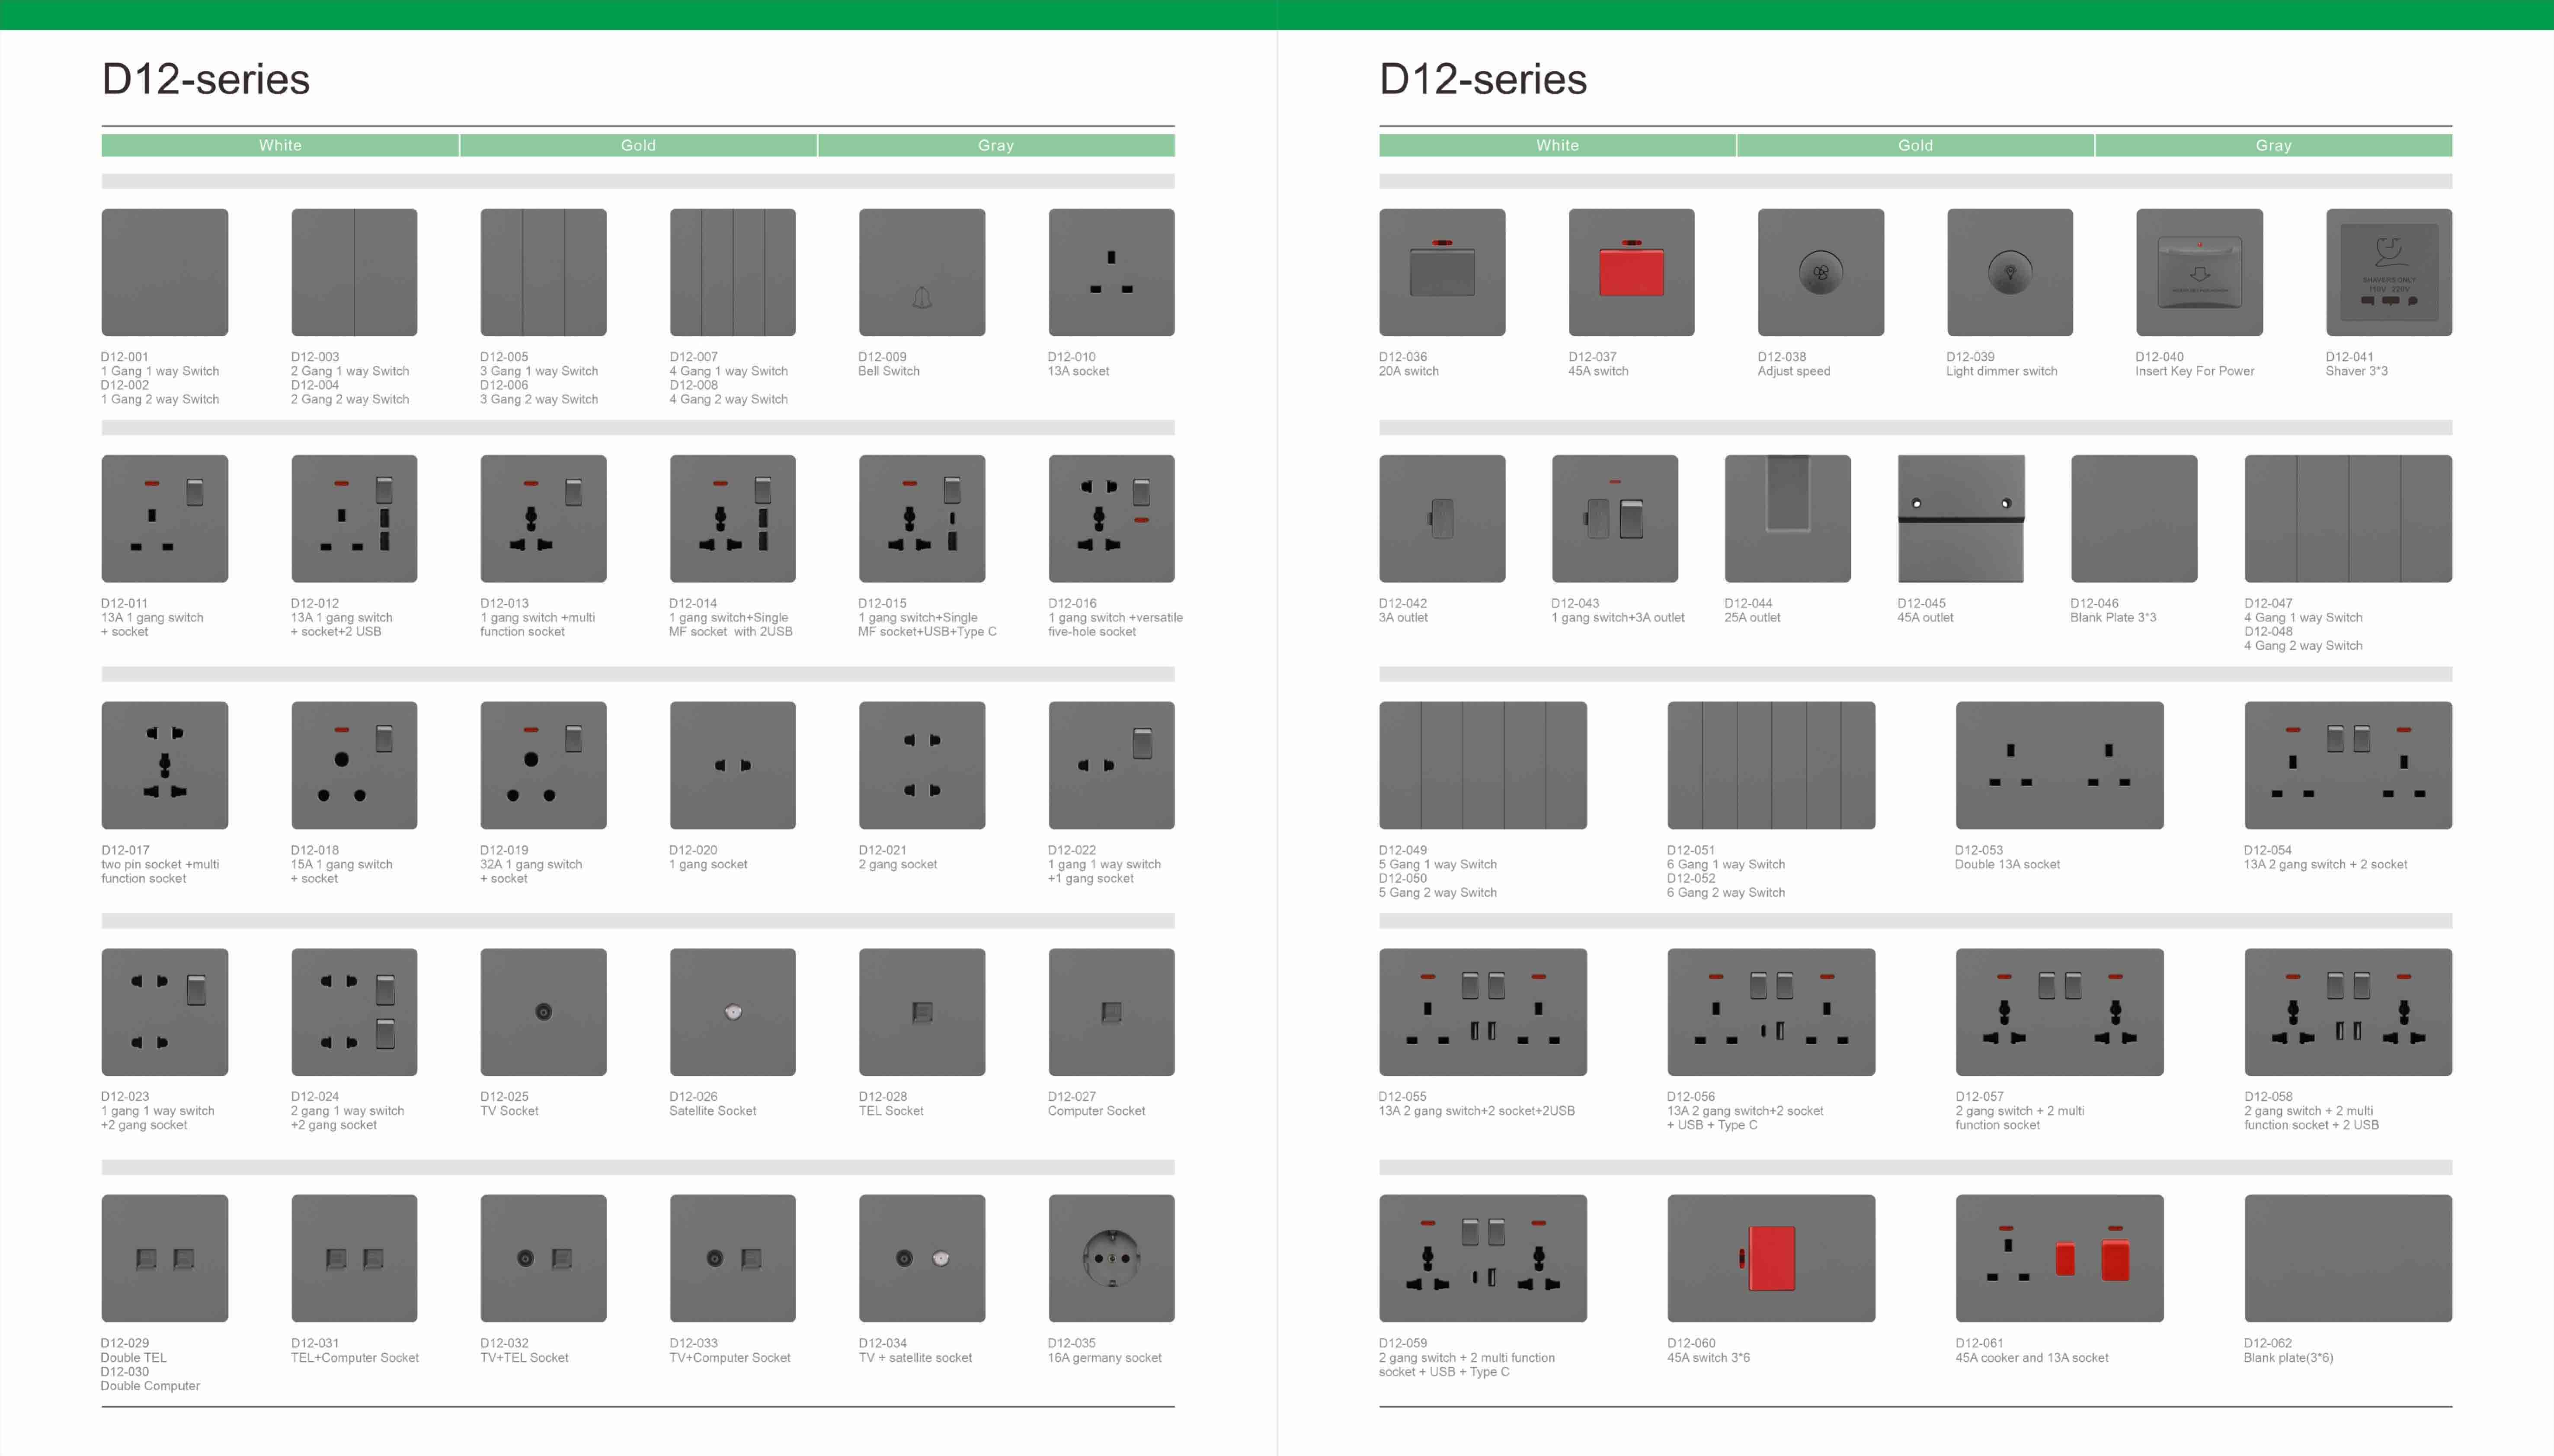Image resolution: width=2554 pixels, height=1456 pixels.
Task: Select the 'D12-024' code text
Action: (x=315, y=1097)
